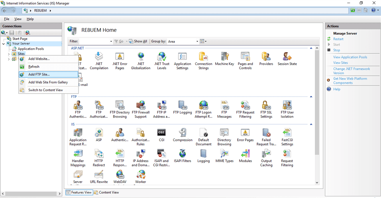
Task: Collapse Your Server tree node
Action: 4,44
